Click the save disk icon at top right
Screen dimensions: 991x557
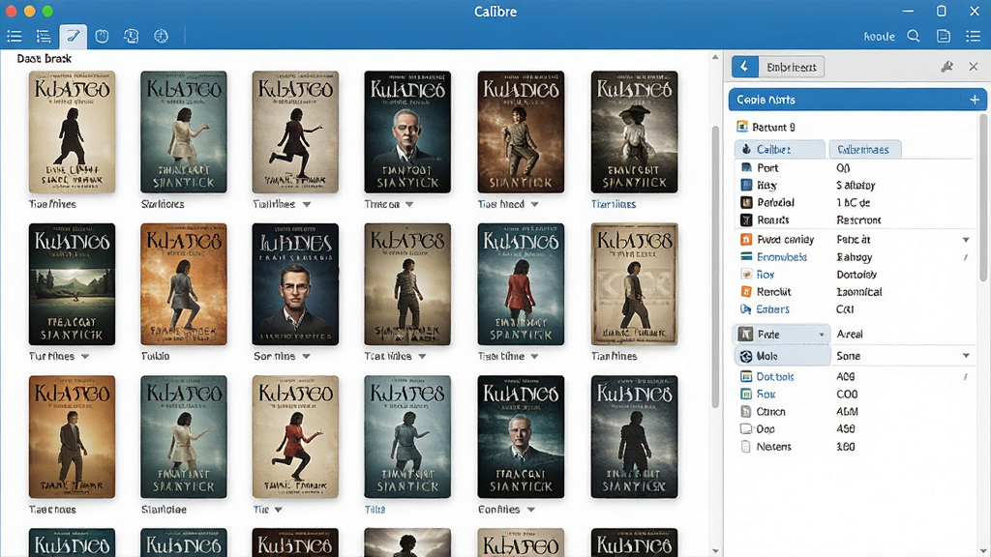tap(944, 36)
